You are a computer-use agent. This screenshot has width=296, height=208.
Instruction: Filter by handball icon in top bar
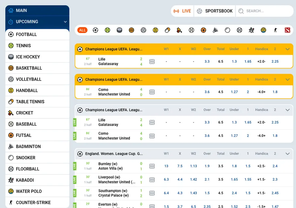tap(155, 30)
